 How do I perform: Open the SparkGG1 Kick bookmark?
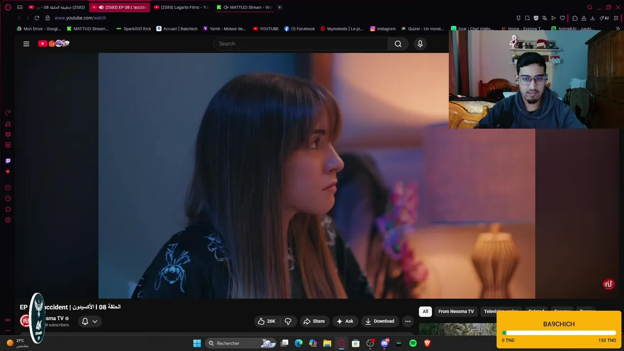tap(134, 29)
